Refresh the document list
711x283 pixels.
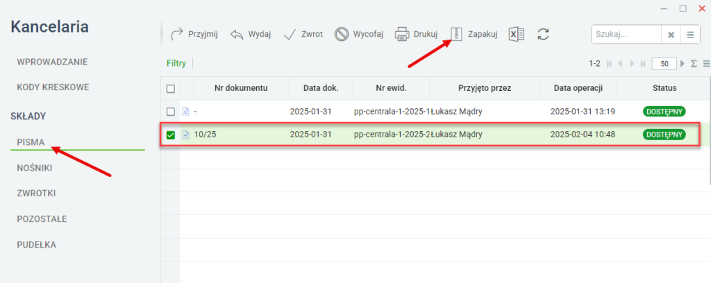click(543, 35)
